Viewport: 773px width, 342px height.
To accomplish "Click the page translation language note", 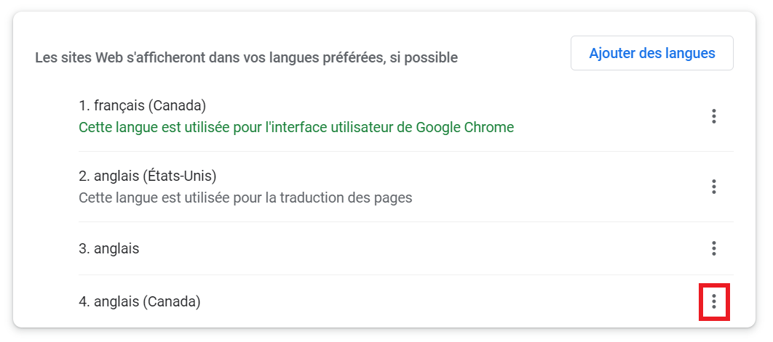I will [245, 198].
